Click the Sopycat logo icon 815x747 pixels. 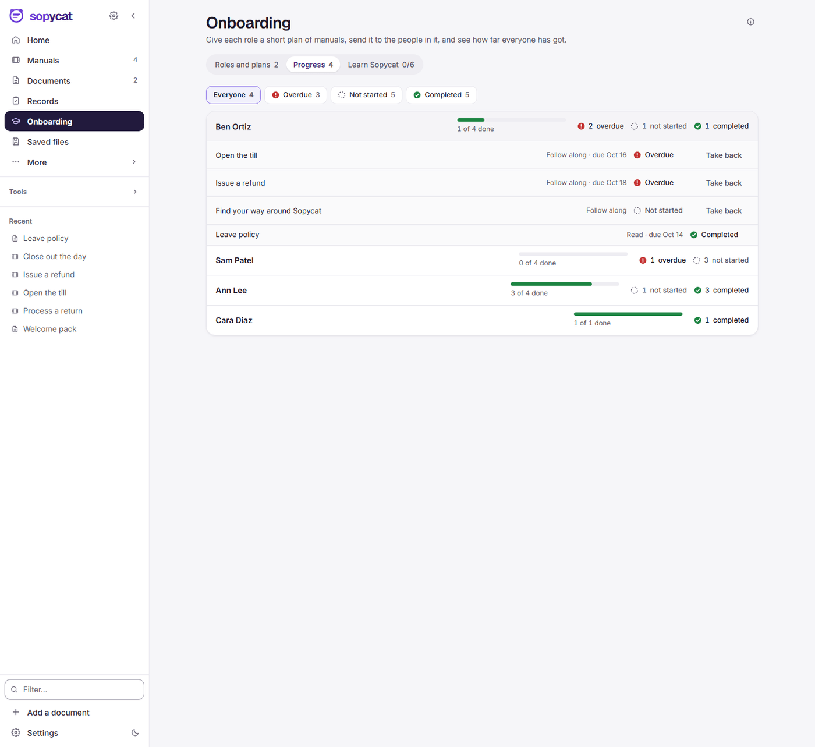click(x=16, y=16)
